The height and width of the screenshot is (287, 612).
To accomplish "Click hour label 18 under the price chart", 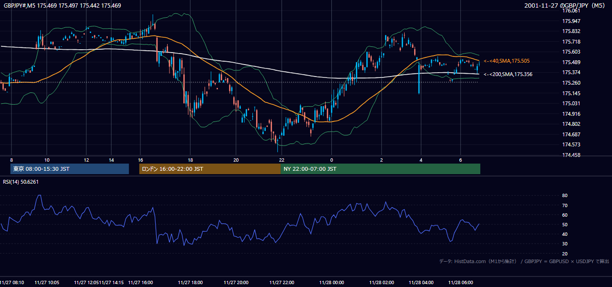I will (x=190, y=160).
